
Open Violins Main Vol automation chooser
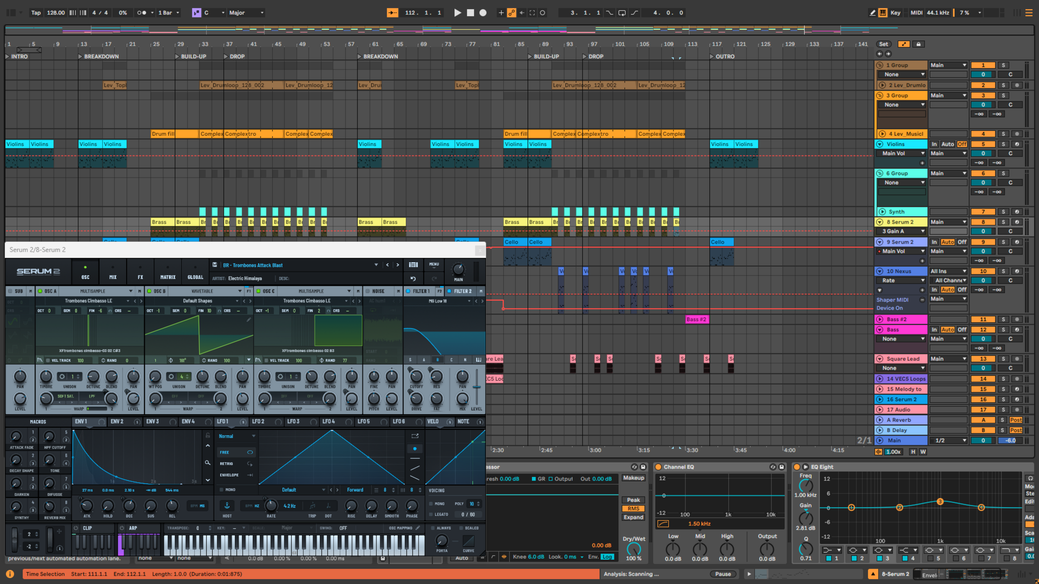[x=902, y=153]
